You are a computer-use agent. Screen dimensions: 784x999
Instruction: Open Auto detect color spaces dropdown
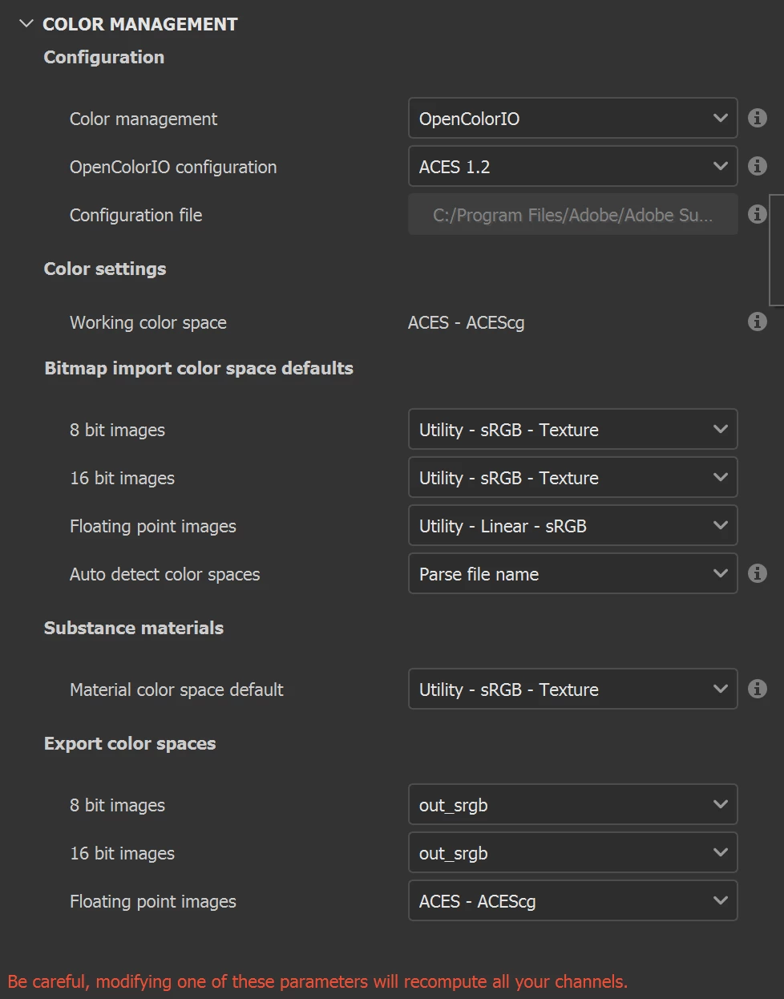pos(572,574)
